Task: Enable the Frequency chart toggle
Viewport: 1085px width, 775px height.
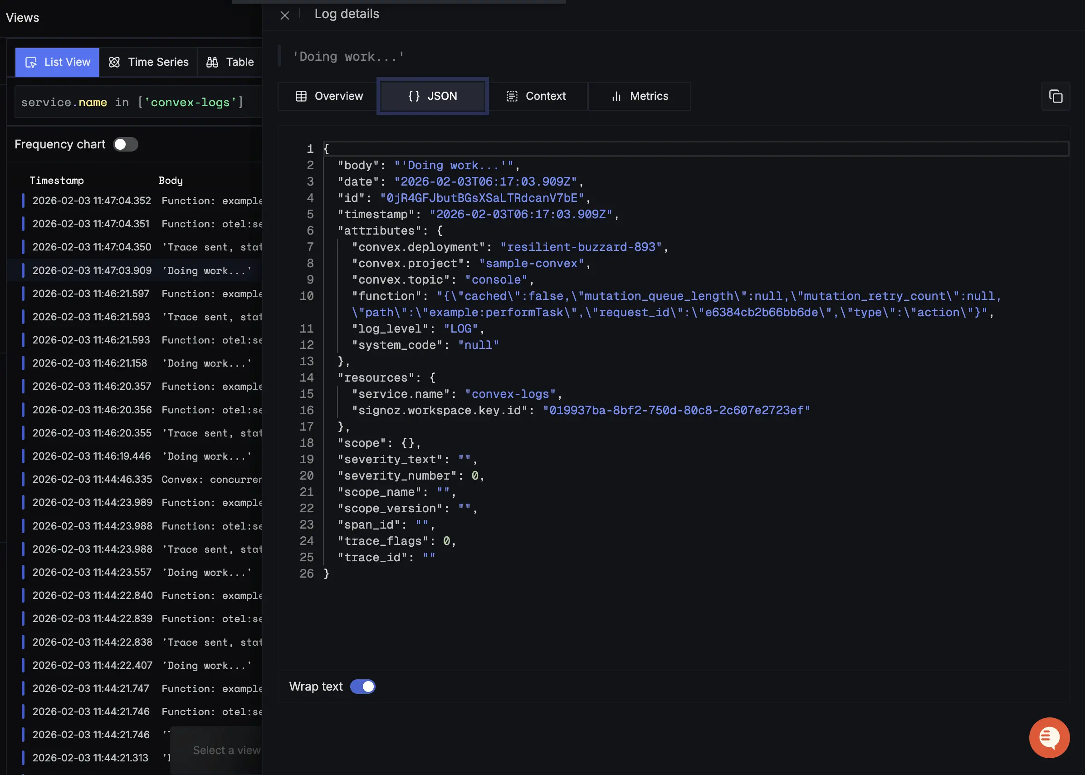Action: 126,144
